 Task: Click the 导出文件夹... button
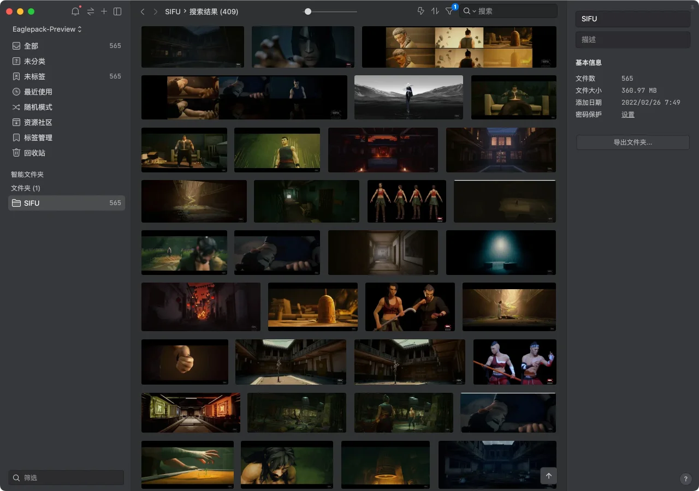pyautogui.click(x=632, y=142)
